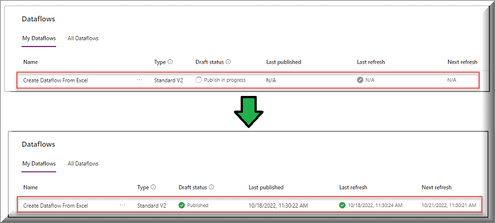
Task: Click Last published header in the published view
Action: [x=266, y=188]
